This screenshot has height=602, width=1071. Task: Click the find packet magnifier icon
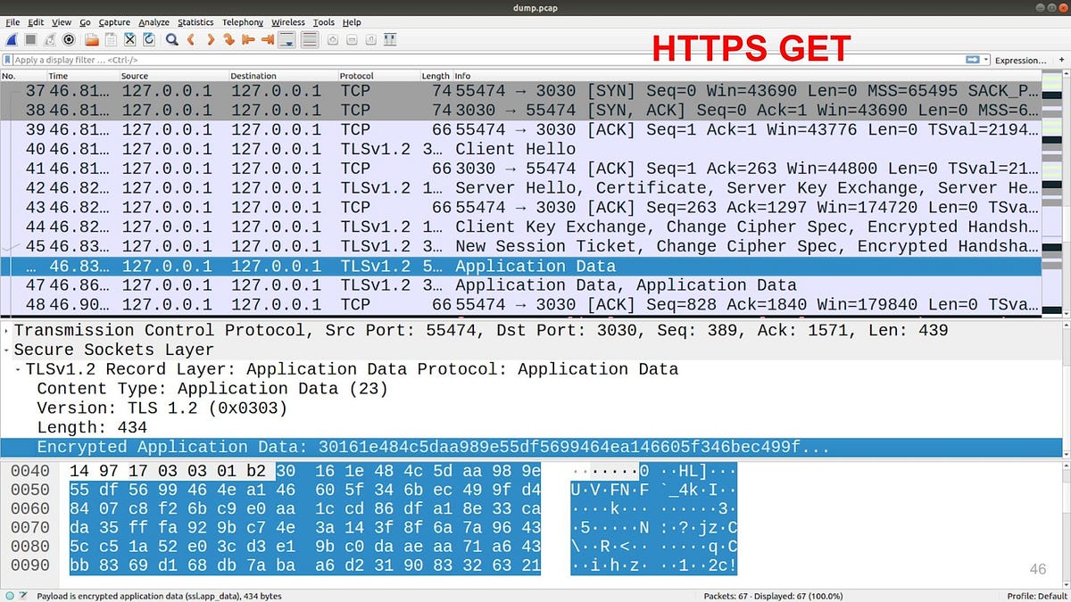pos(171,40)
